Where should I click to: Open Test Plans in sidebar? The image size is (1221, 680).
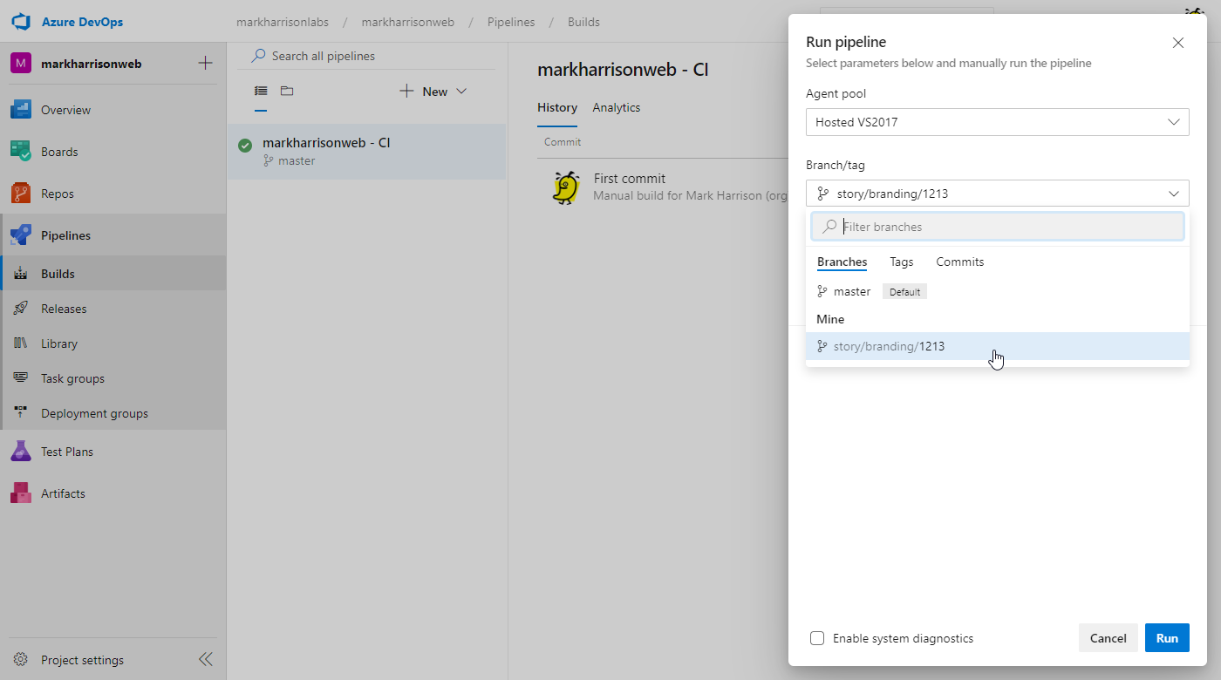66,452
